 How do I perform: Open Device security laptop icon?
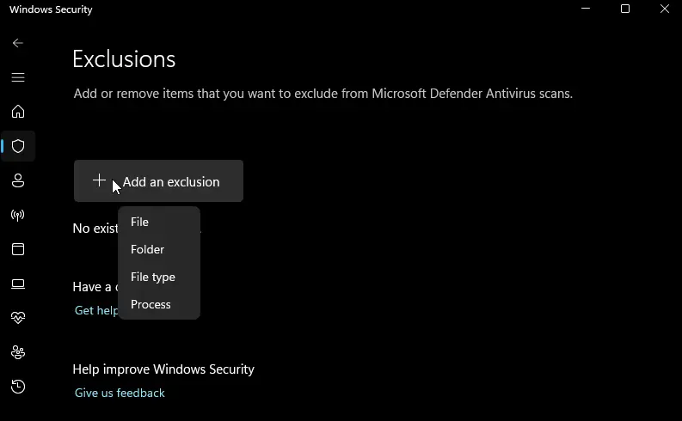tap(18, 284)
